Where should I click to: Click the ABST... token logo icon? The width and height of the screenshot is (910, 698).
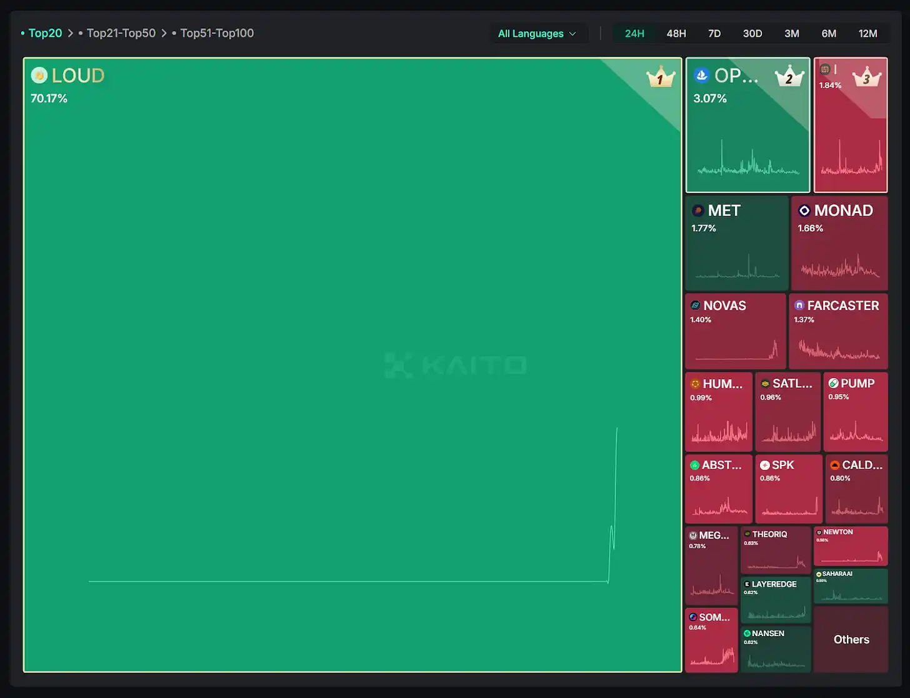(694, 465)
